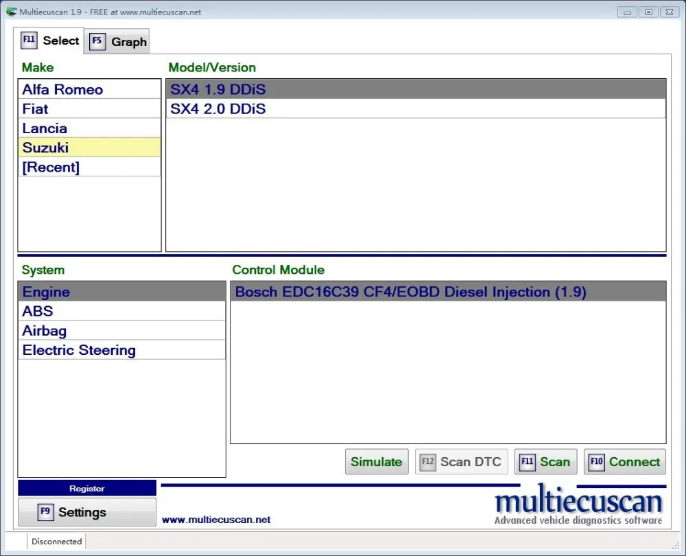Pick Lancia from the Make list

point(89,128)
